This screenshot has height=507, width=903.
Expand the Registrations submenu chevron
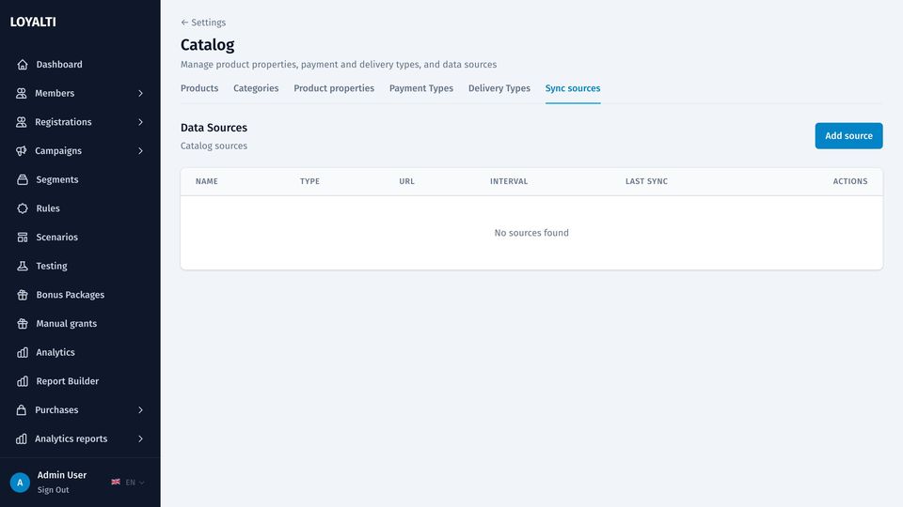tap(140, 122)
